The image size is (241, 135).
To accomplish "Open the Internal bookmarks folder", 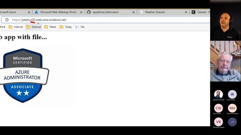I will pyautogui.click(x=16, y=27).
